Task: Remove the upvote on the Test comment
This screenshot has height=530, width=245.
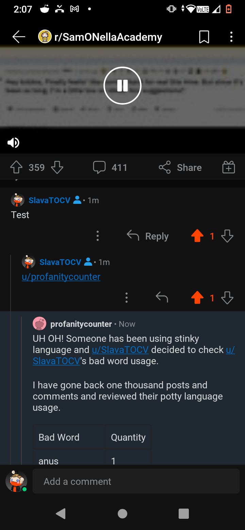Action: click(x=197, y=236)
